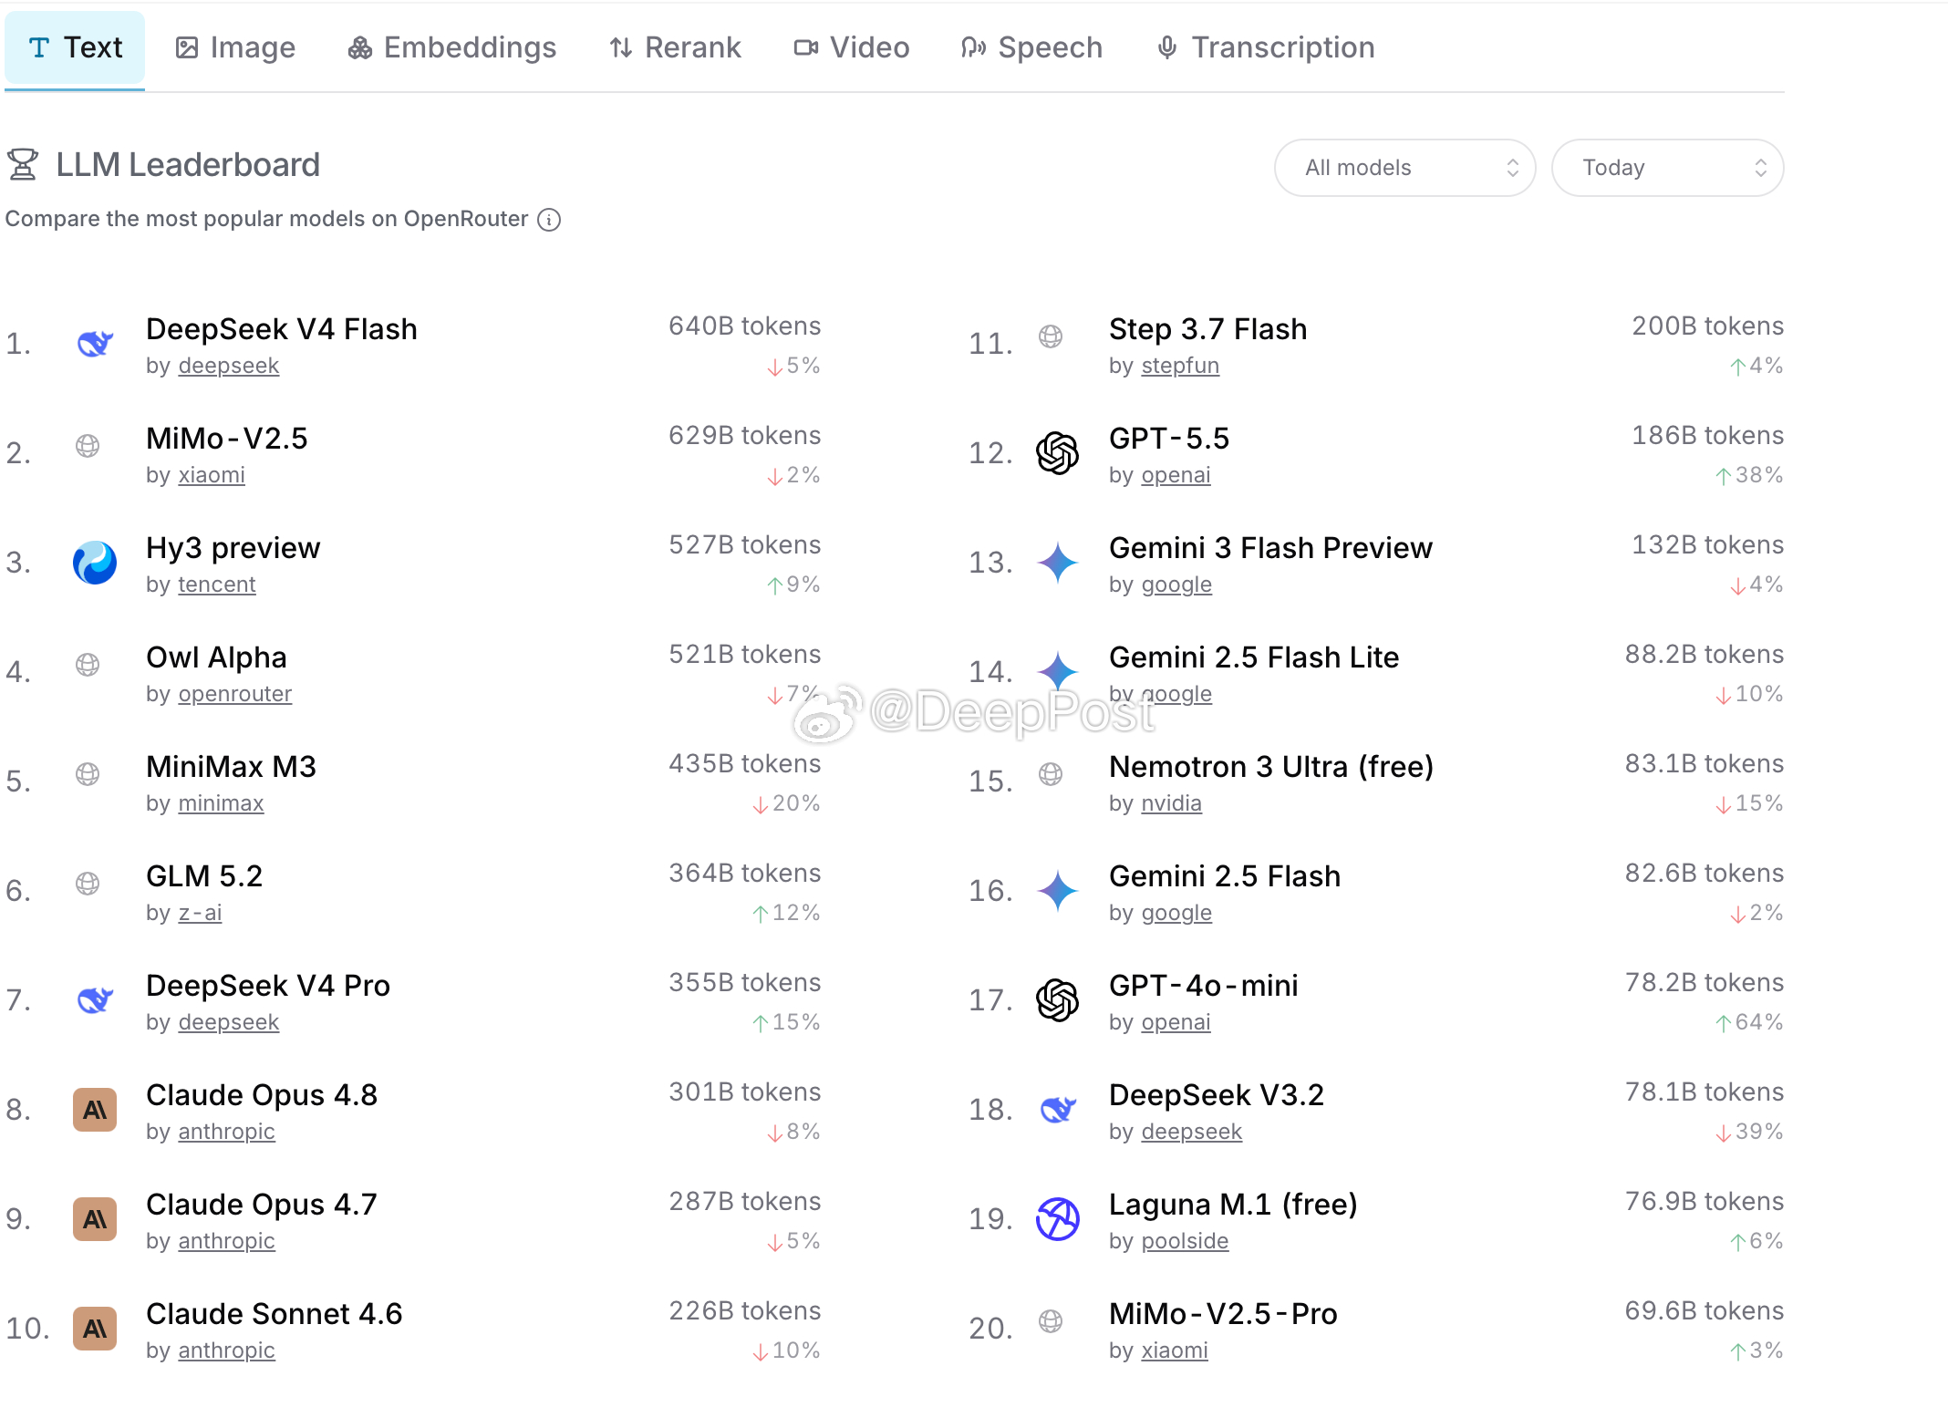1948x1428 pixels.
Task: Follow the anthropic link under Claude Sonnet 4.6
Action: (x=227, y=1350)
